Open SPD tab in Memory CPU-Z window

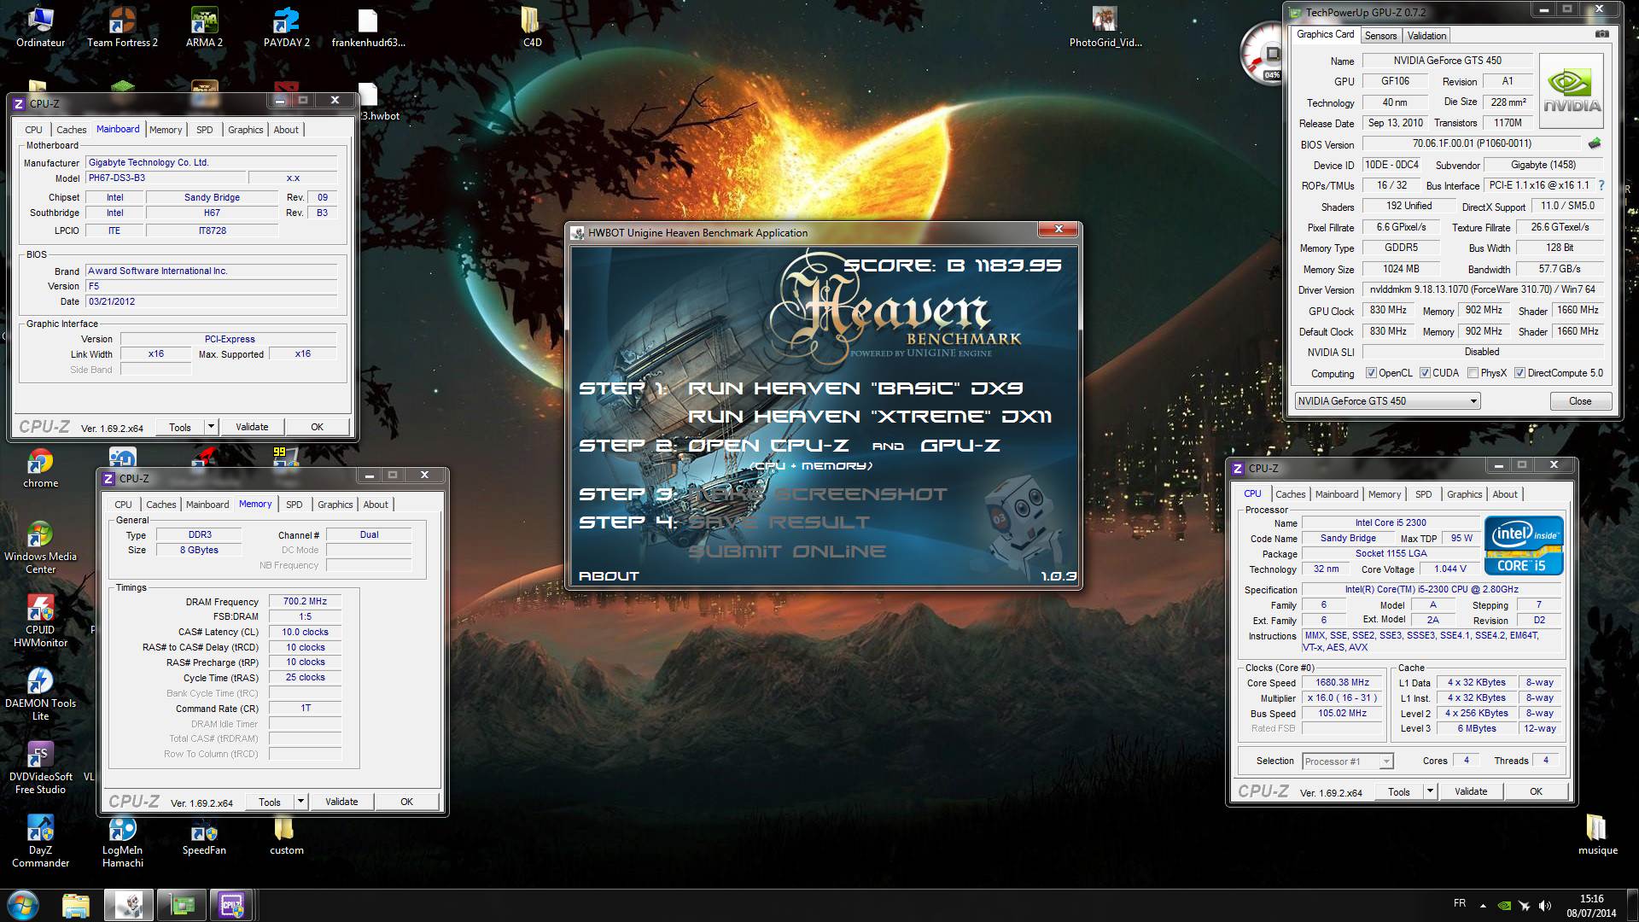point(295,505)
